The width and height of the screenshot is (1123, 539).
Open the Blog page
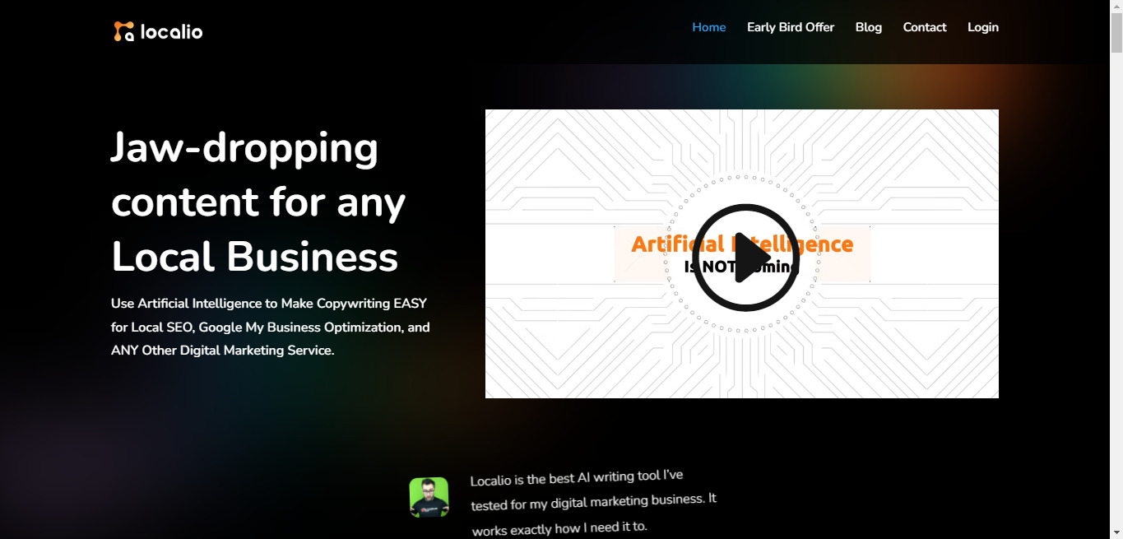[869, 27]
